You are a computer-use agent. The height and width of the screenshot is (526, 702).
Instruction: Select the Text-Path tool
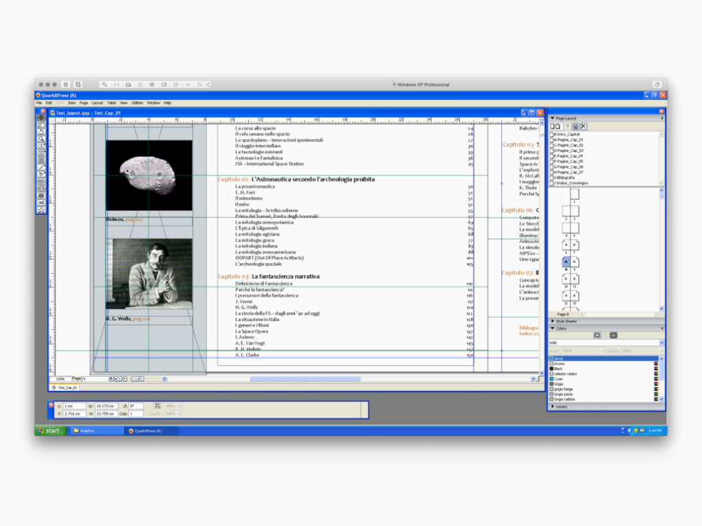[x=41, y=175]
